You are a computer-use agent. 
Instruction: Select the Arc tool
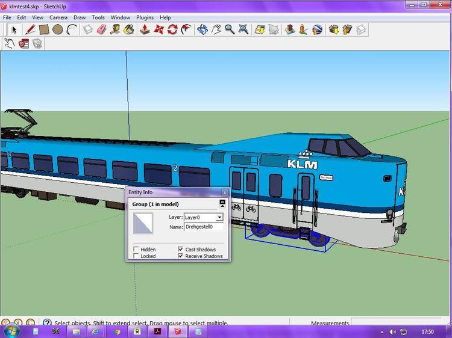(x=72, y=29)
